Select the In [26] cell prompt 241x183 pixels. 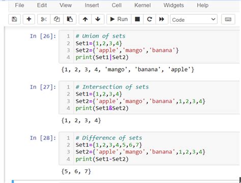point(43,36)
